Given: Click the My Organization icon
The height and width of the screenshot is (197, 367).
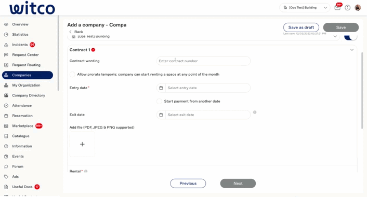Looking at the screenshot, I should (x=6, y=85).
